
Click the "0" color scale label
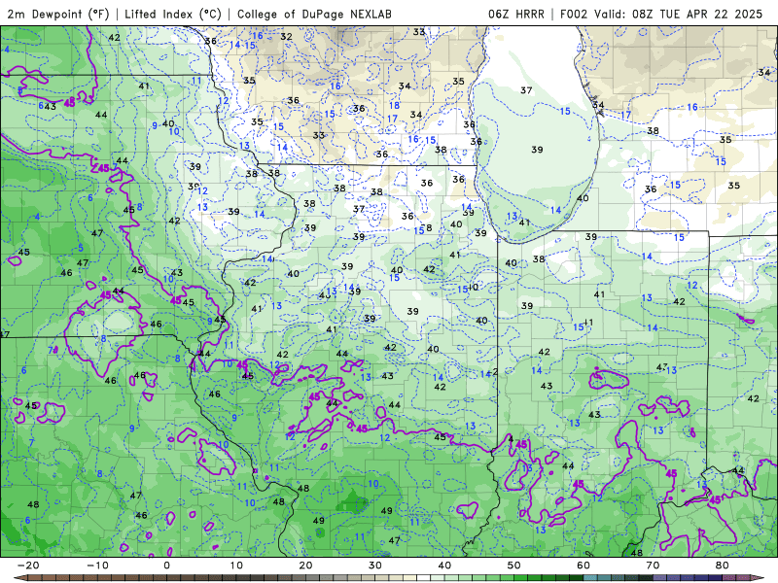click(x=166, y=566)
